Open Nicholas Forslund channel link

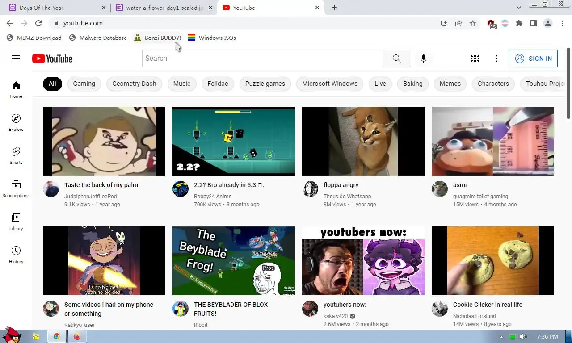tap(475, 316)
